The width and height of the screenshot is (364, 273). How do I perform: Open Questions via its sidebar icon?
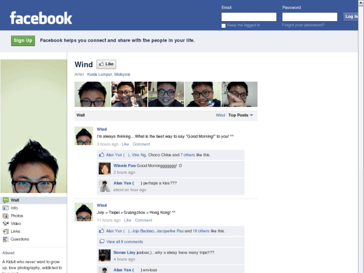pos(6,239)
